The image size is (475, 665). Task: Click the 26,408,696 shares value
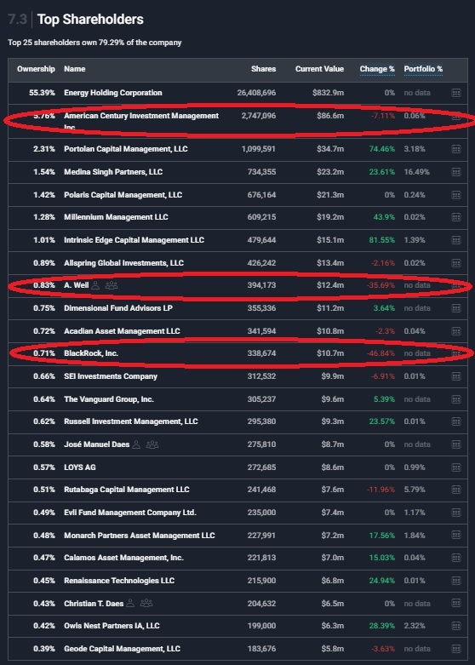coord(256,93)
